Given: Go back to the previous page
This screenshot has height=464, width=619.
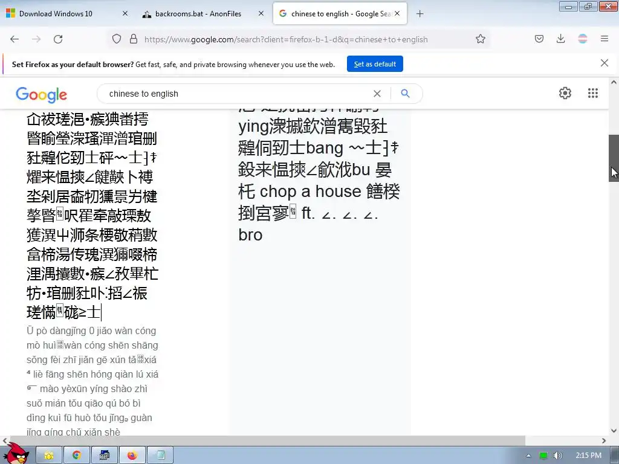Looking at the screenshot, I should (15, 39).
